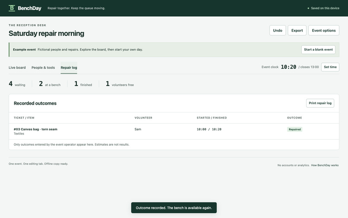Image resolution: width=348 pixels, height=218 pixels.
Task: Click THE RECEPTION DESK label
Action: coord(28,25)
